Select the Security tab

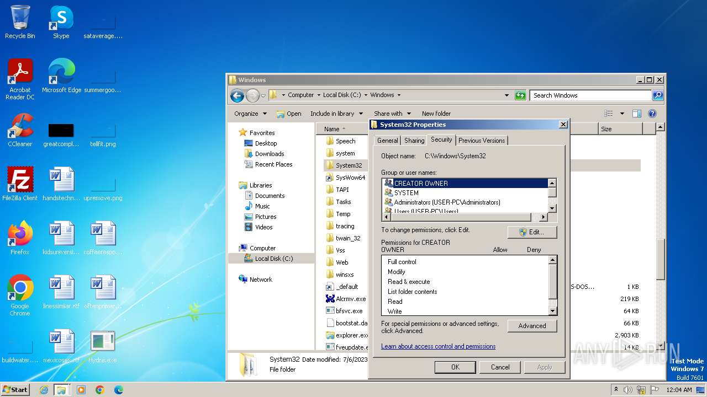(x=441, y=140)
